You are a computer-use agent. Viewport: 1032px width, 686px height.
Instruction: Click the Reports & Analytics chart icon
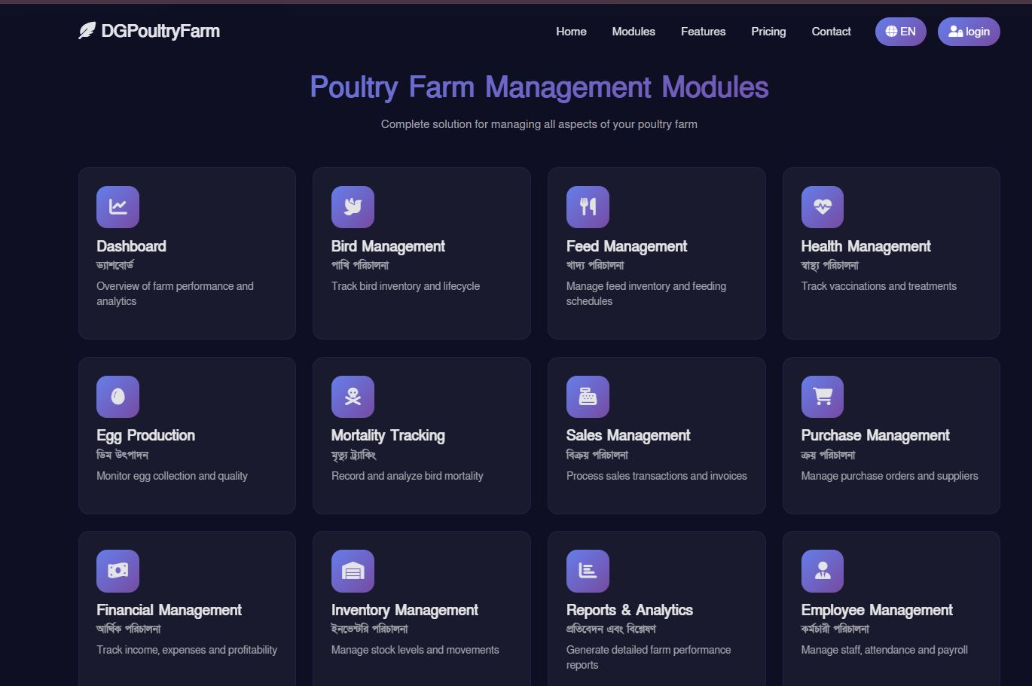(588, 571)
